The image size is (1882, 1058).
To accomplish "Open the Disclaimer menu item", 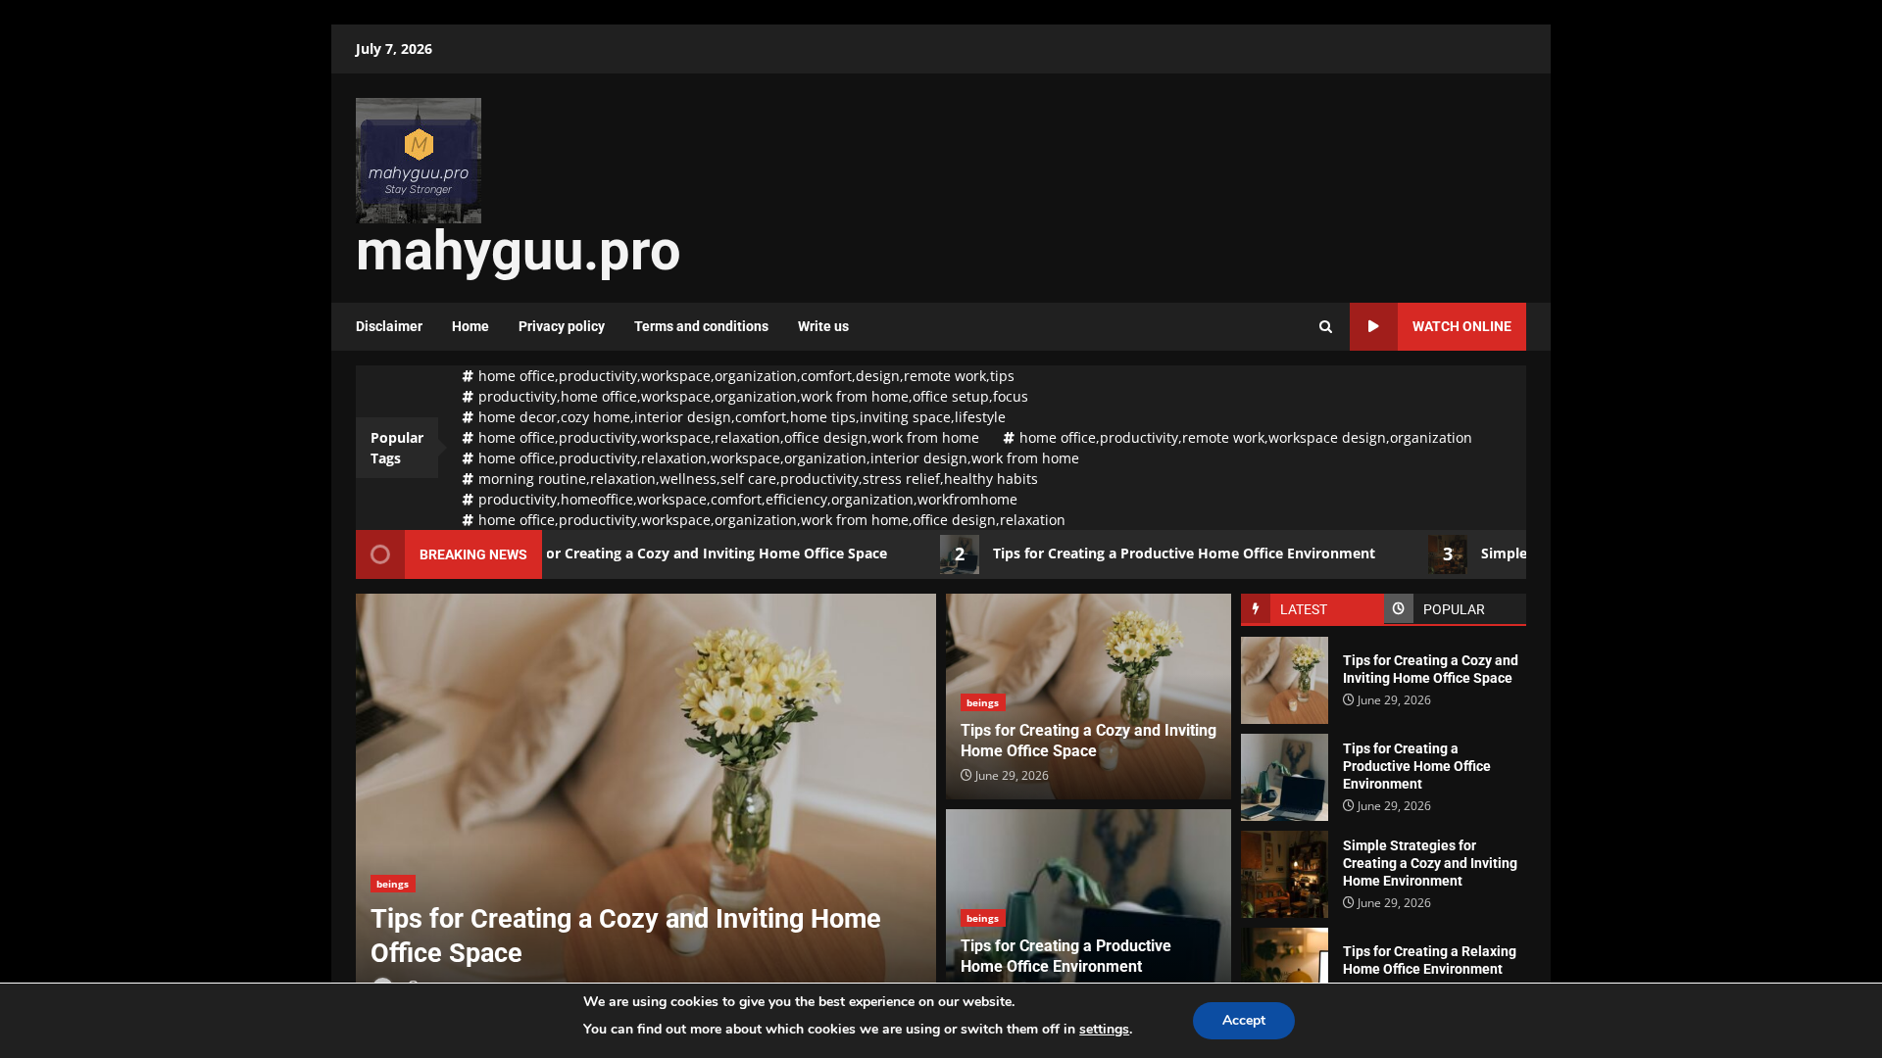I will click(389, 326).
